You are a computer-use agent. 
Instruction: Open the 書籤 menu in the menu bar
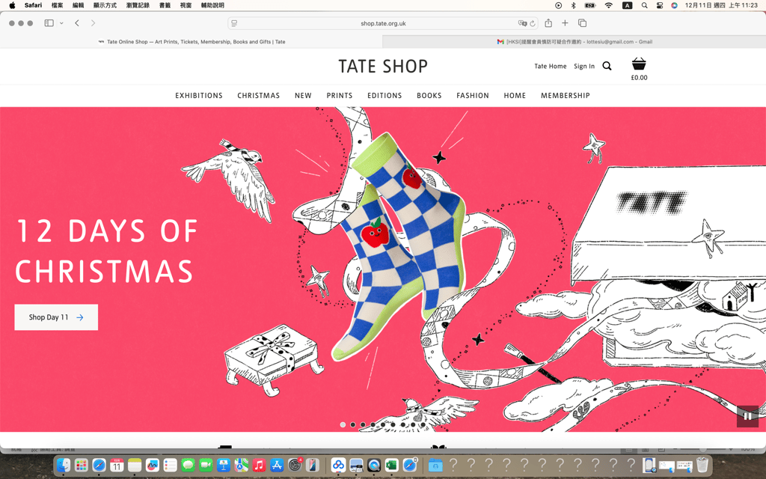165,5
